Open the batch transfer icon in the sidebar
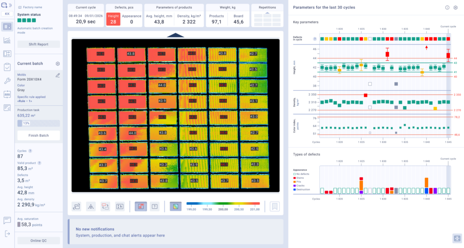Viewport: 464px width, 248px height. 7,53
